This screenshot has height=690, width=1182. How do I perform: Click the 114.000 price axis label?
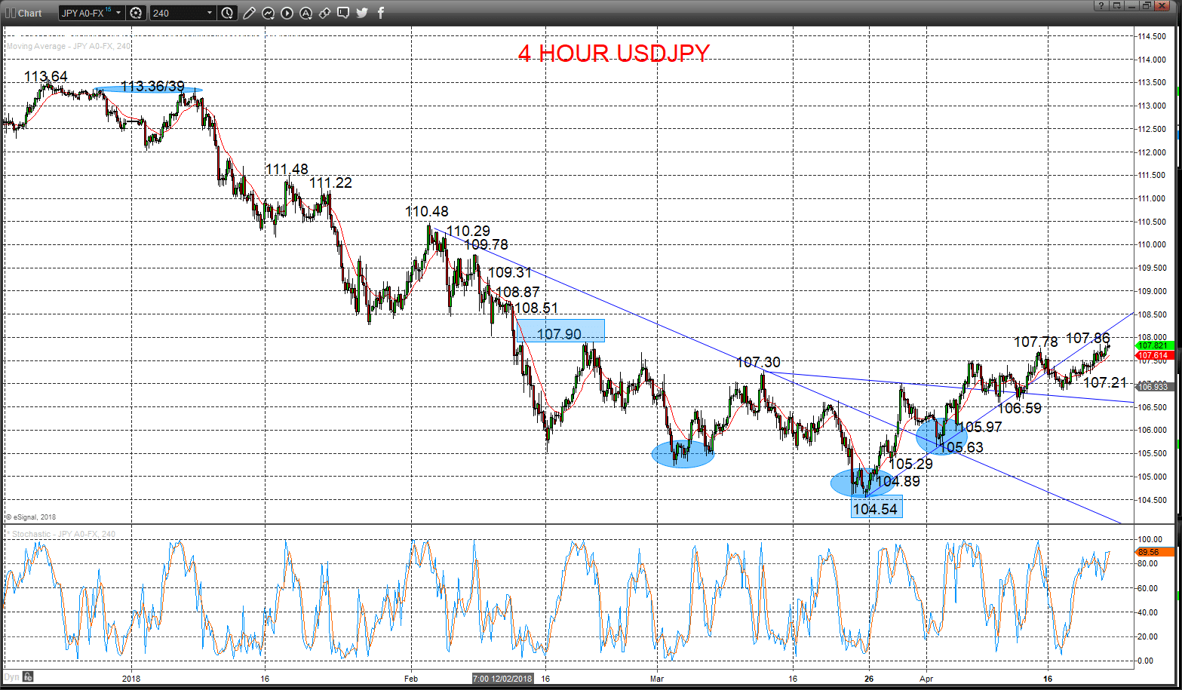click(x=1152, y=60)
